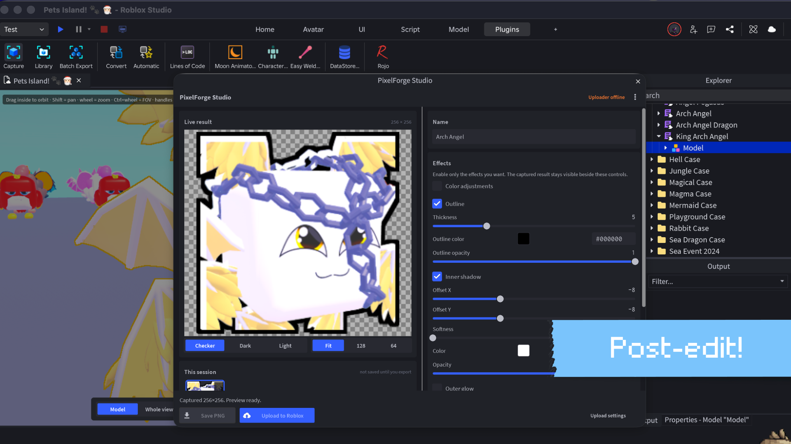Open the Output Filter dropdown
This screenshot has height=444, width=791.
[x=718, y=282]
